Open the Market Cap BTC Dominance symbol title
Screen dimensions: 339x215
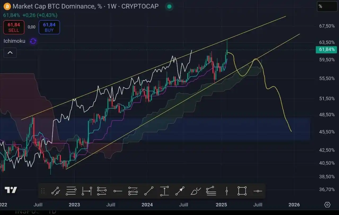[x=86, y=6]
